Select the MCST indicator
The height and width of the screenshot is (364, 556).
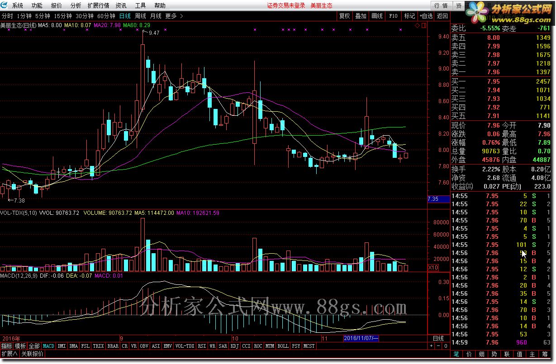pyautogui.click(x=309, y=346)
